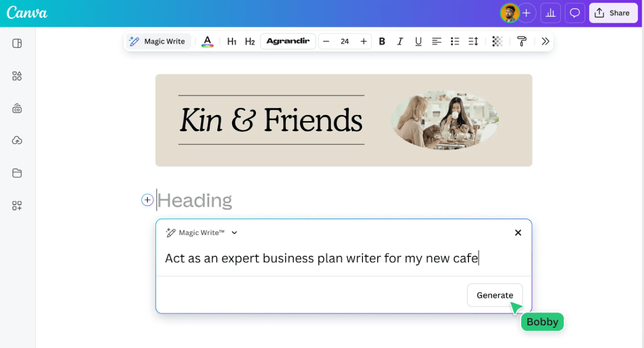
Task: Toggle bold formatting
Action: 382,41
